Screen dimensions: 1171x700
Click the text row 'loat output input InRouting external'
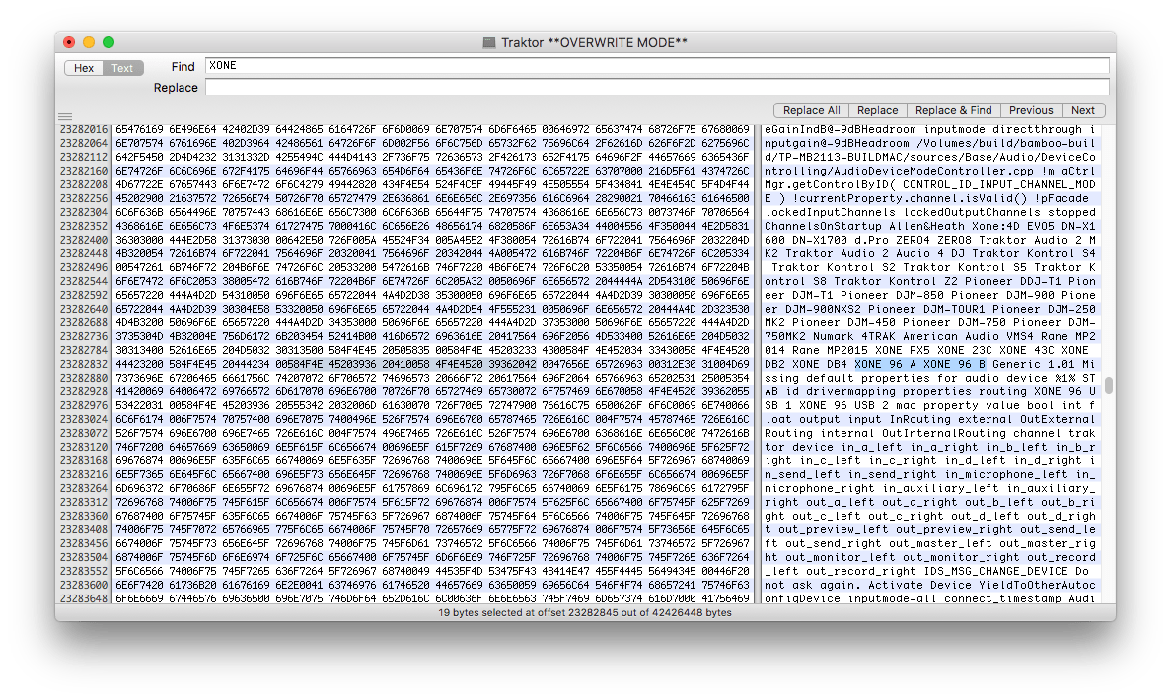coord(929,419)
